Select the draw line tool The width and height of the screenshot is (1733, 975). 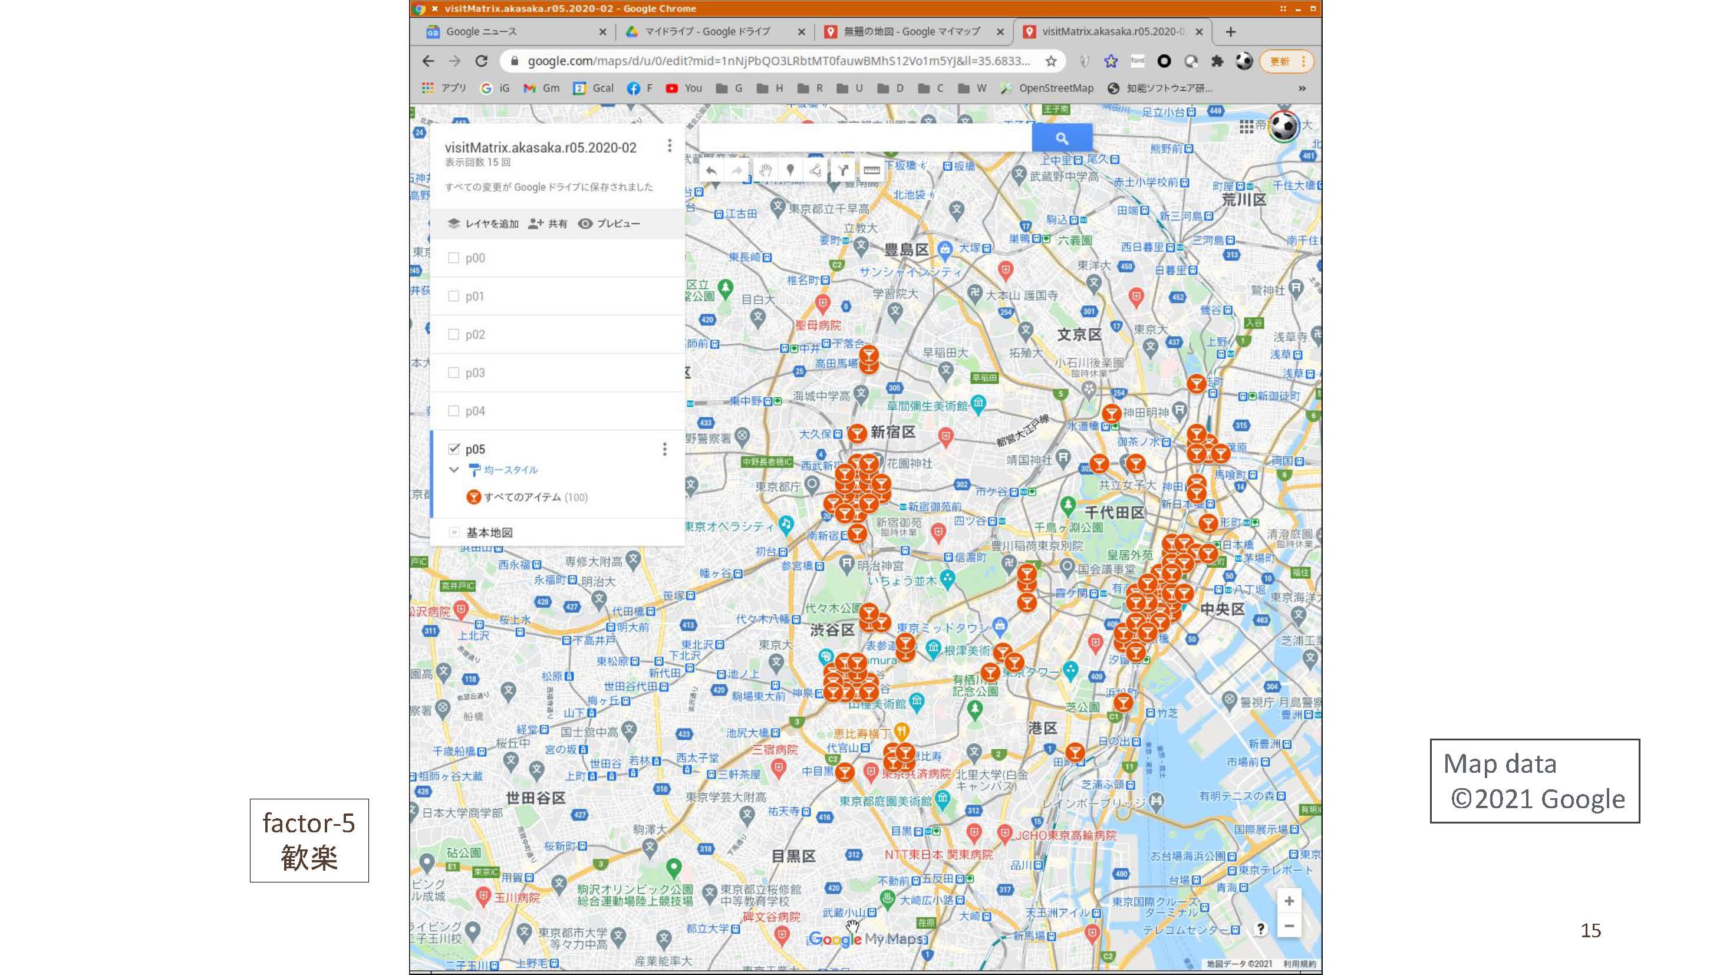tap(815, 170)
